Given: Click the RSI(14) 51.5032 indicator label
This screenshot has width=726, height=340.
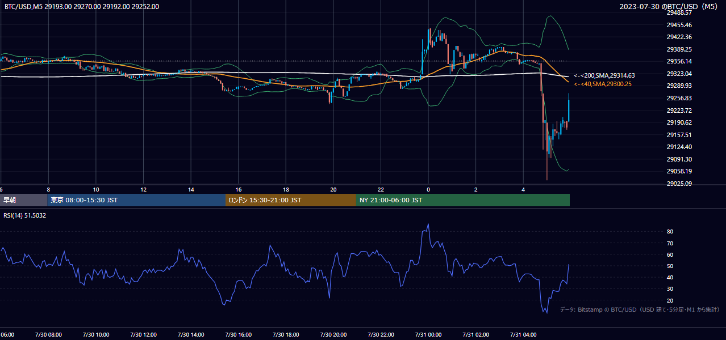Looking at the screenshot, I should 25,215.
